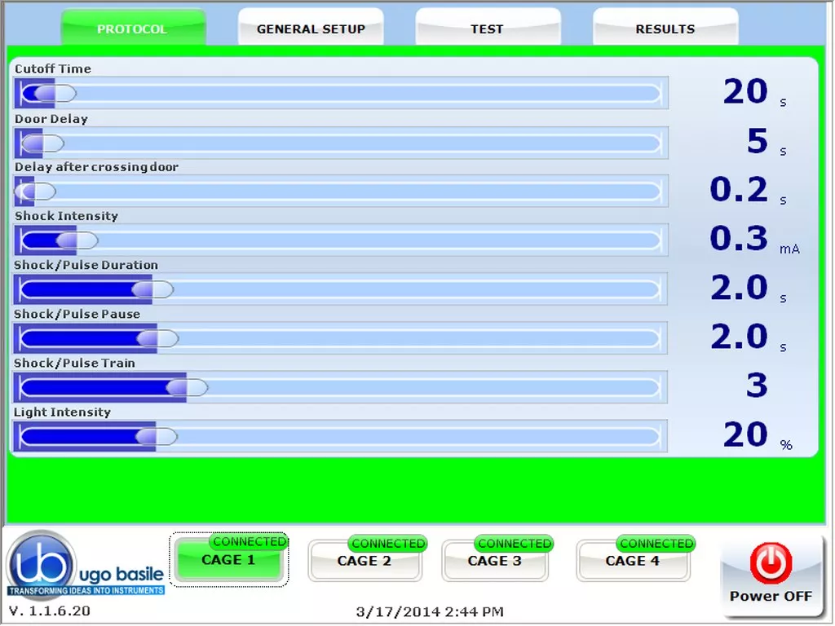The image size is (835, 626).
Task: Click the CONNECTED status light for CAGE 4
Action: click(656, 543)
